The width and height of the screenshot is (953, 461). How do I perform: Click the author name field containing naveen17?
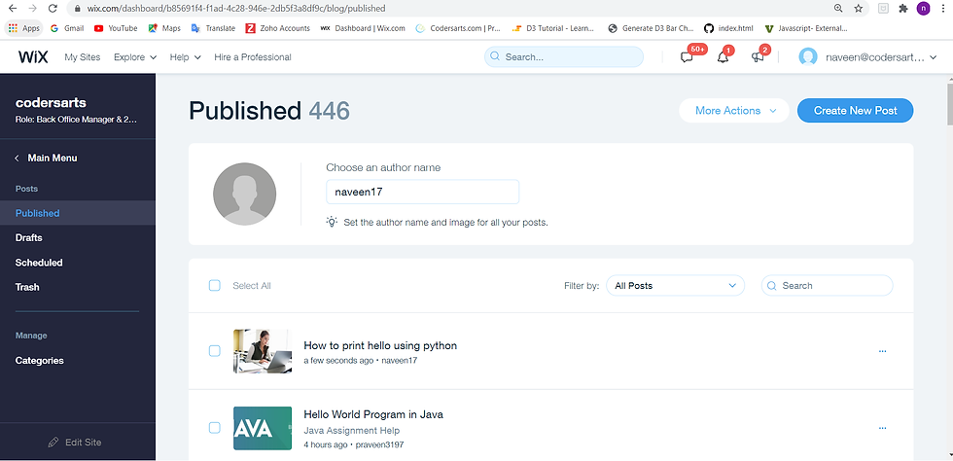click(422, 193)
